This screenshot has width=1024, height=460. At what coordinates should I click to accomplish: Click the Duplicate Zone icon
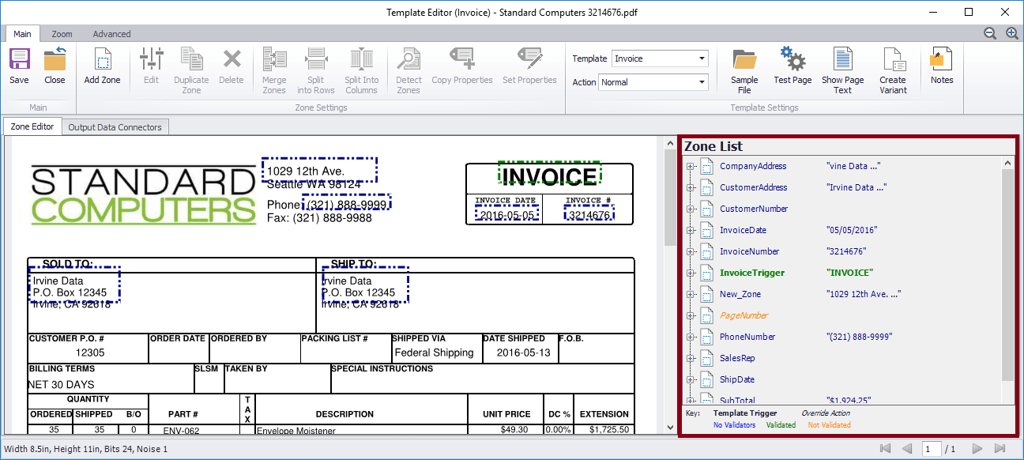coord(192,60)
